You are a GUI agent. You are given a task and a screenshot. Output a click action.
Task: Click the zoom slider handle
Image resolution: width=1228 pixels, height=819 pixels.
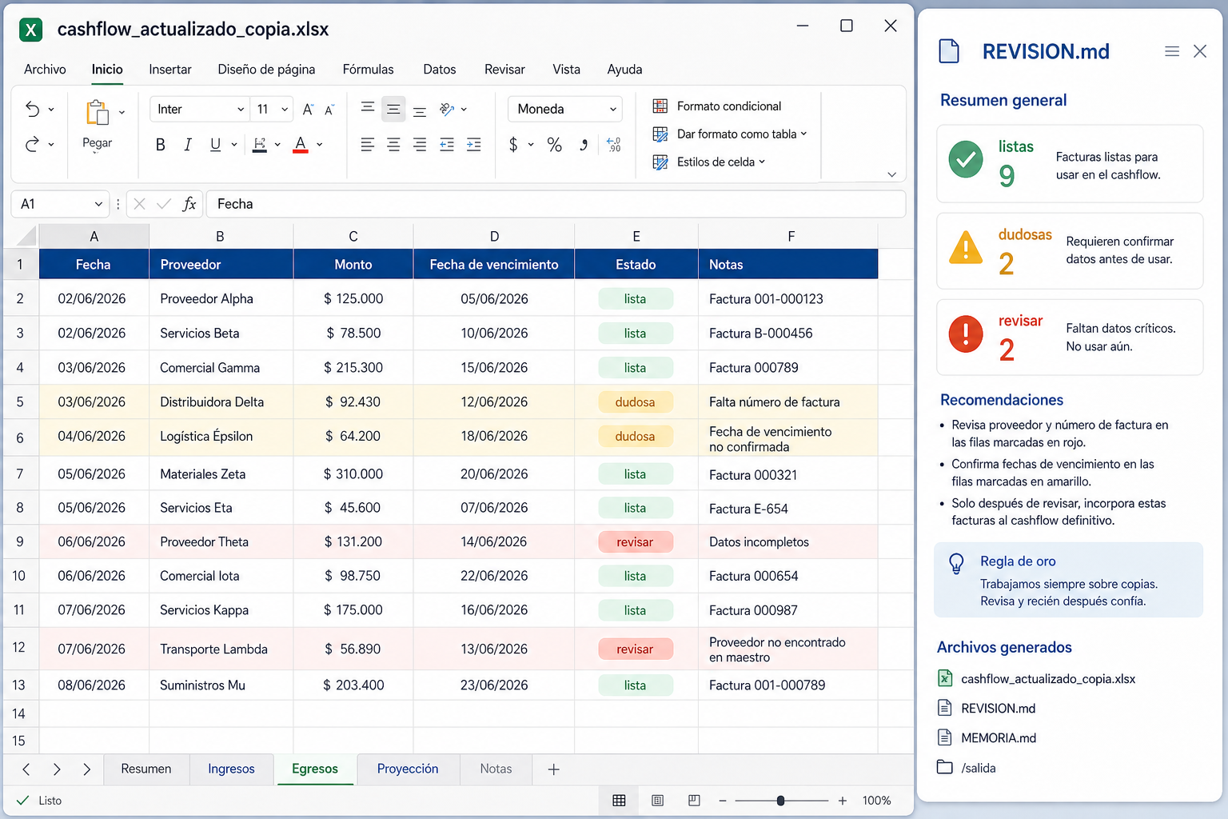point(780,801)
